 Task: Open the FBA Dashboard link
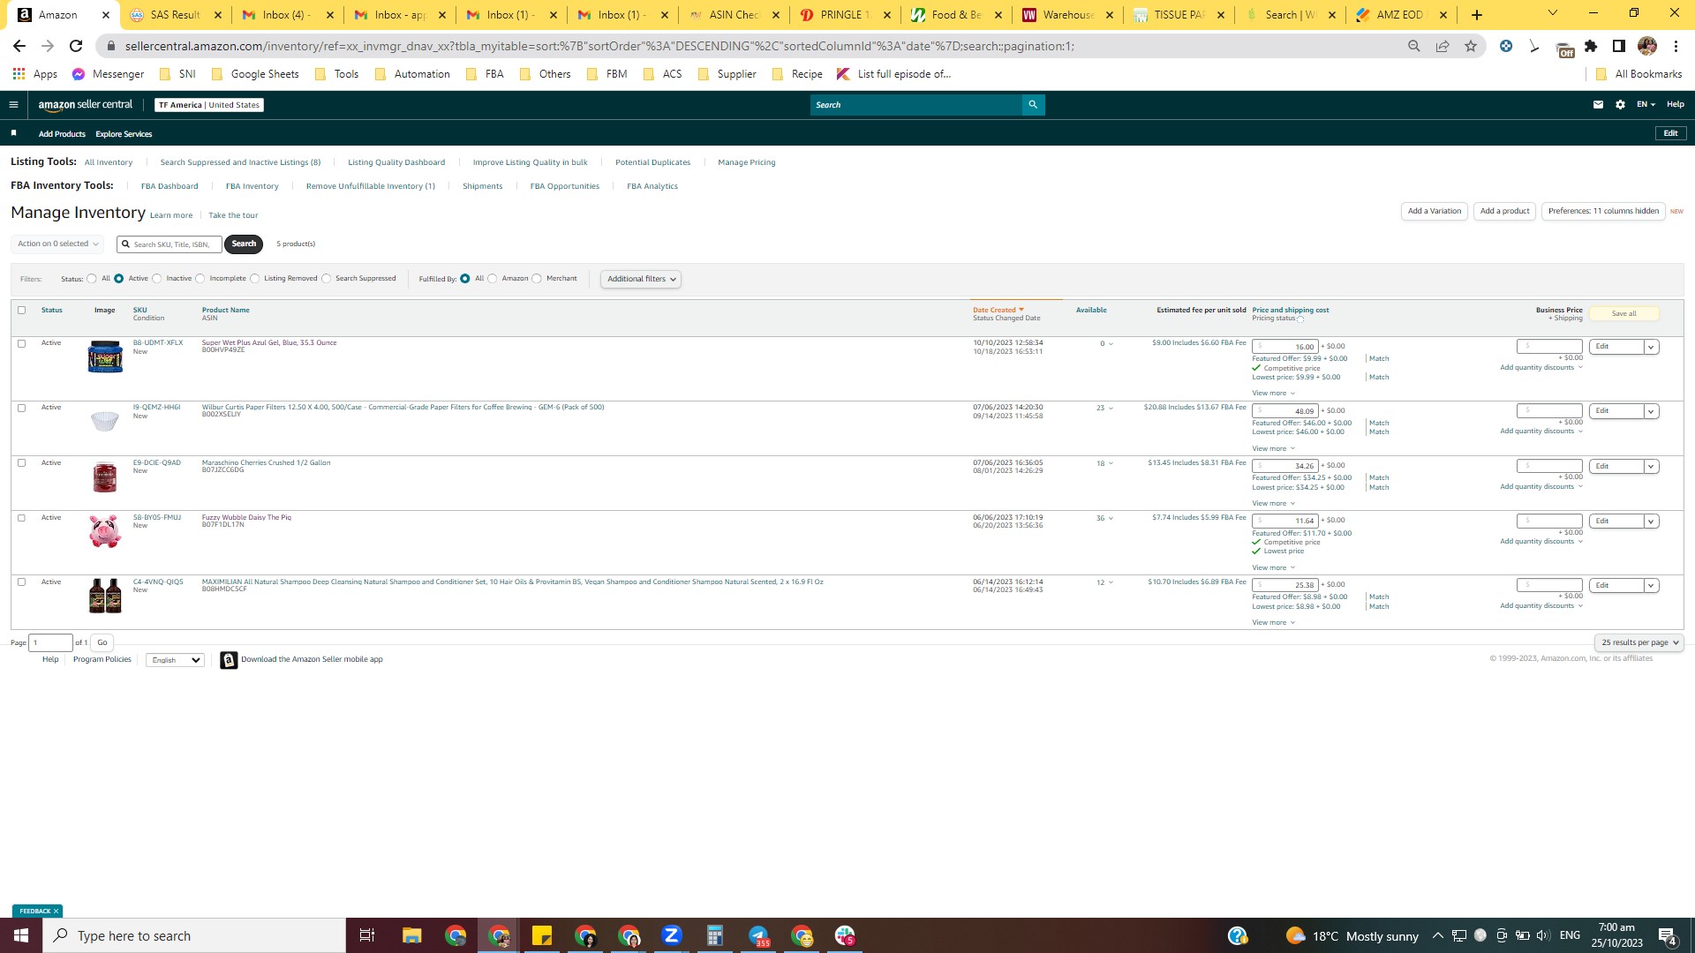point(169,186)
